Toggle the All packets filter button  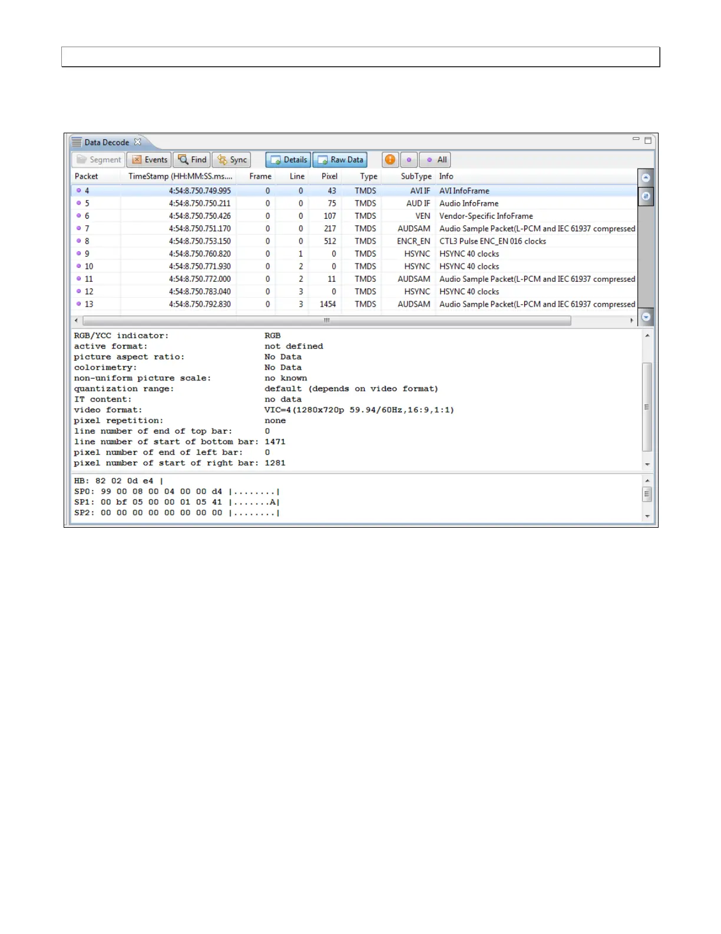tap(435, 160)
